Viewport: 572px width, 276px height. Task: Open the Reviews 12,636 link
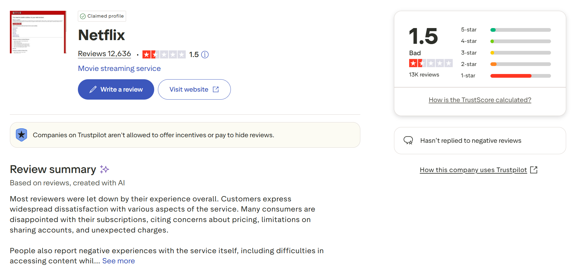[x=104, y=54]
